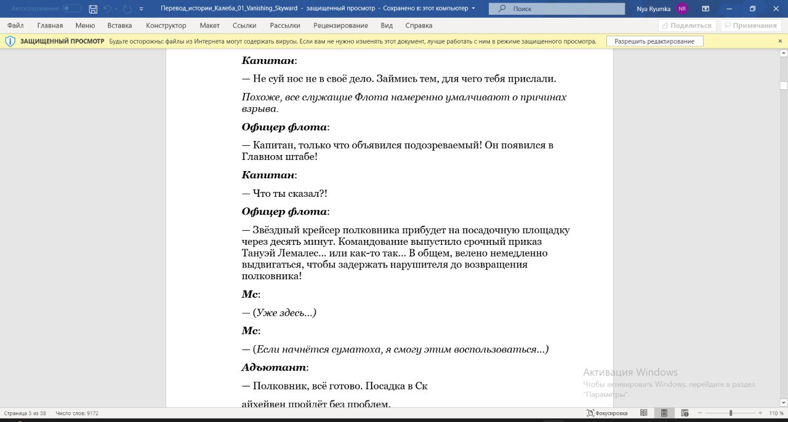
Task: Click the protected view shield icon
Action: pyautogui.click(x=10, y=41)
